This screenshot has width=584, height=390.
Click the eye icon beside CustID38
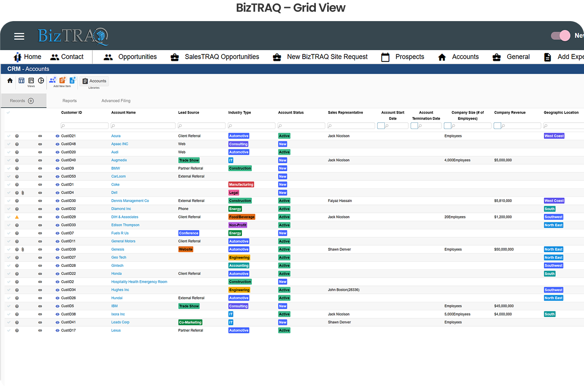pyautogui.click(x=58, y=315)
